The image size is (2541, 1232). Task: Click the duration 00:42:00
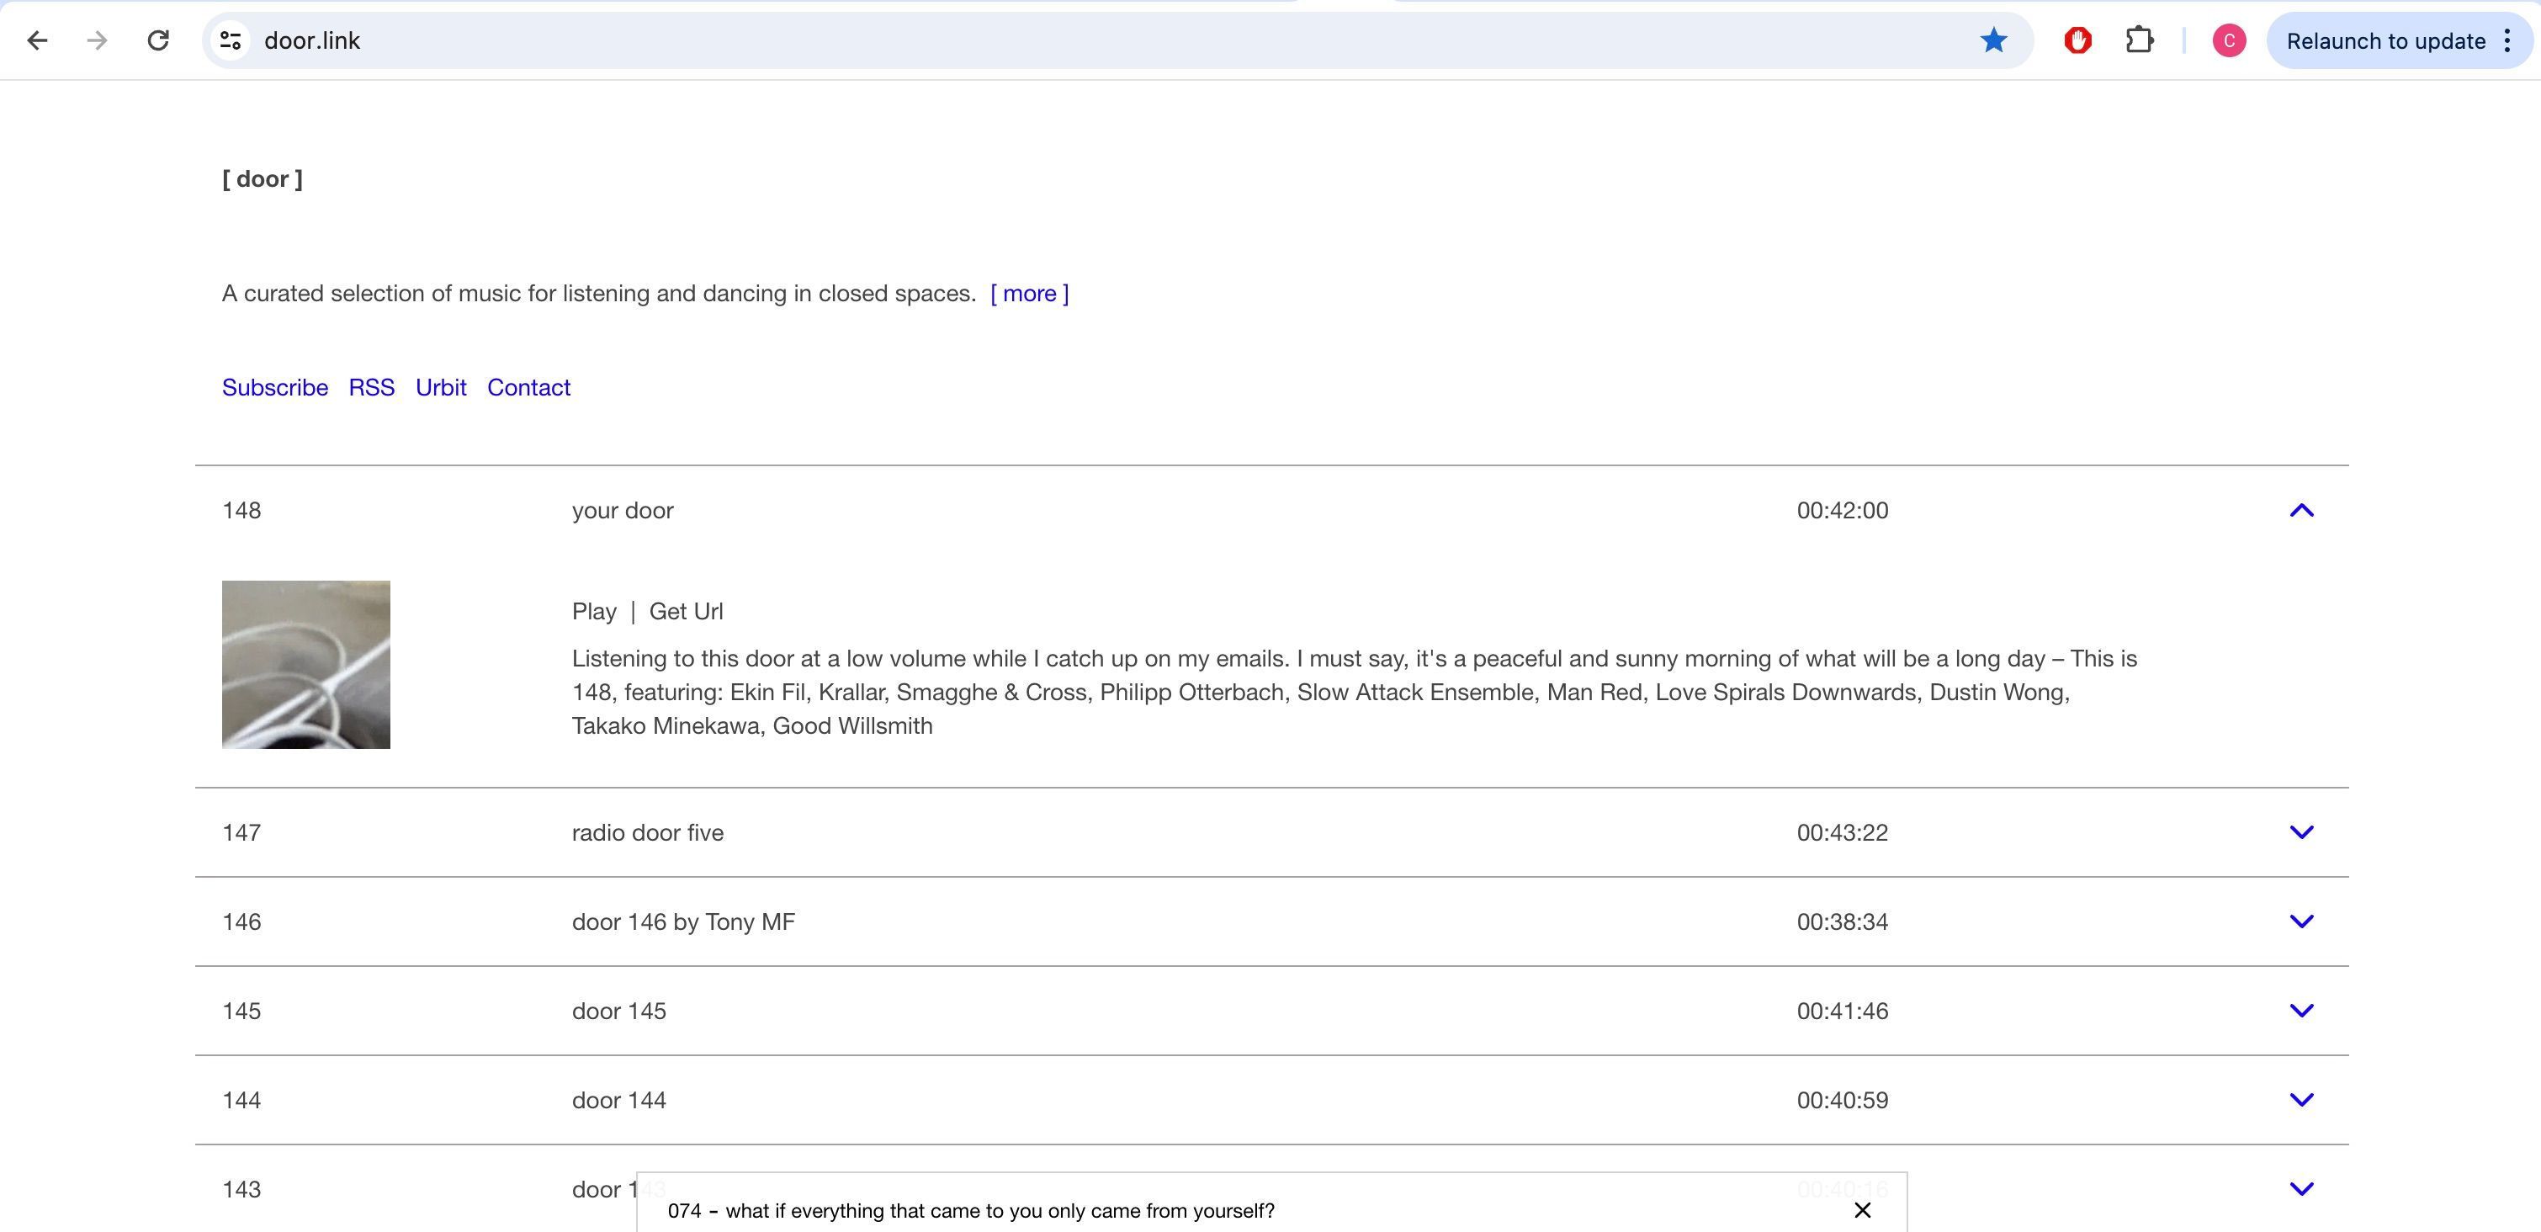click(1843, 511)
